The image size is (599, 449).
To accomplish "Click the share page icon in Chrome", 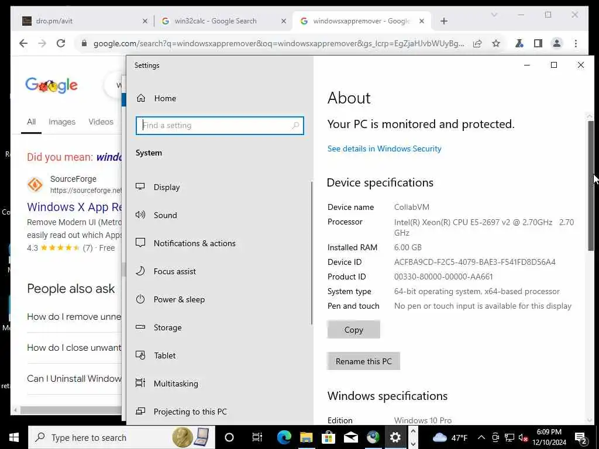I will [477, 43].
